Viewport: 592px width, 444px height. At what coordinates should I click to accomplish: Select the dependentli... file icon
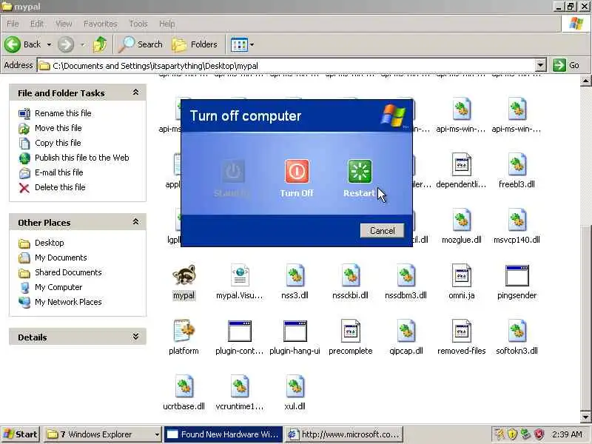461,164
